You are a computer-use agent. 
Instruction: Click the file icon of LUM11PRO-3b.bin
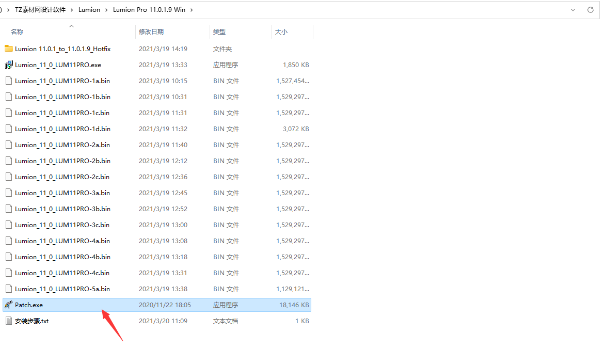(8, 209)
